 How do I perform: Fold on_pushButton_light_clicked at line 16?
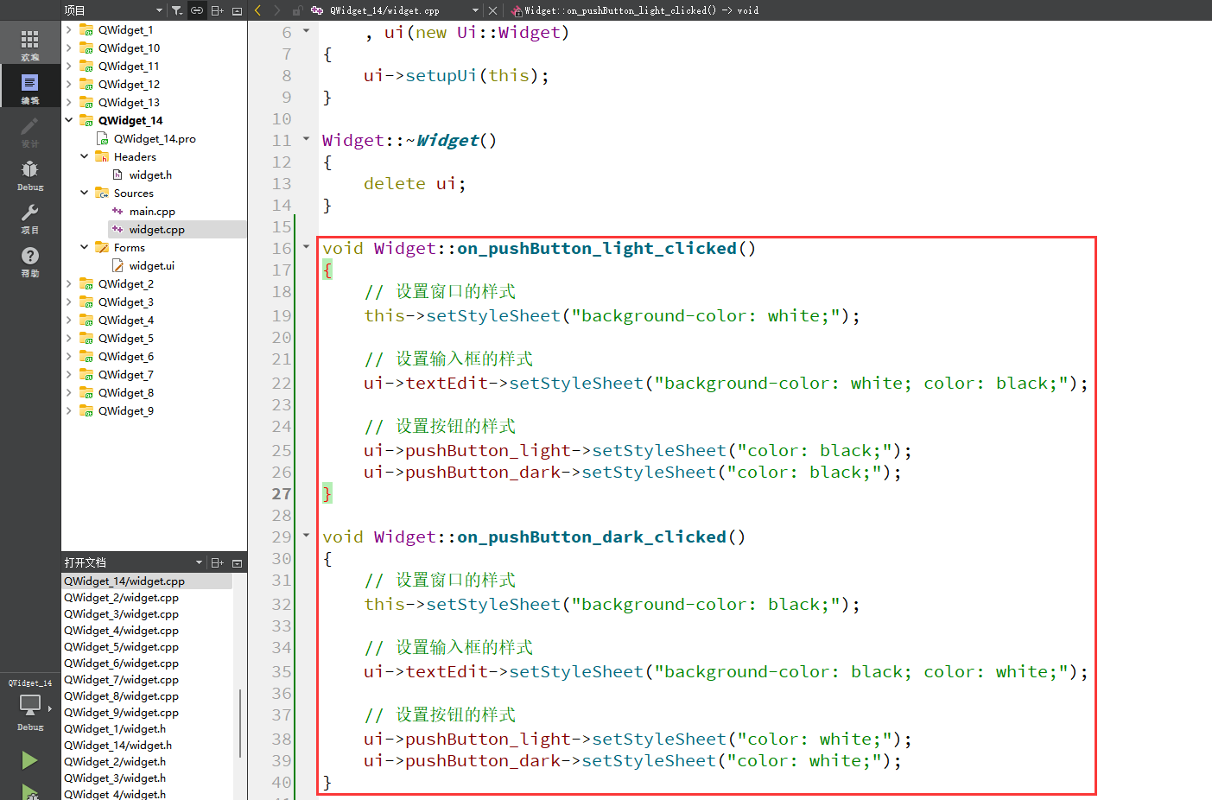[306, 246]
